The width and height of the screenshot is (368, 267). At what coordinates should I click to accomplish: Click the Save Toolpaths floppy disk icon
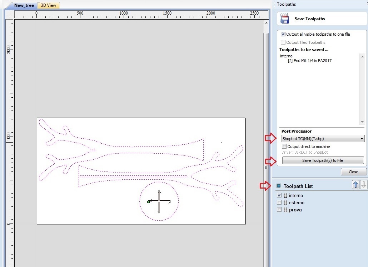coord(284,18)
